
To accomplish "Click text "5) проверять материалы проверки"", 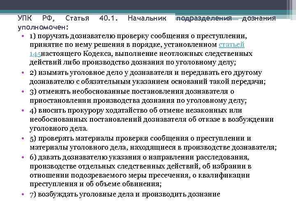I will 89,139.
